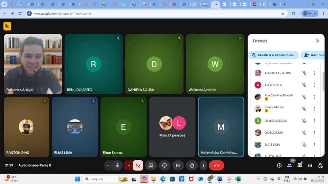Open the chat messages panel icon
This screenshot has height=184, width=328.
[x=300, y=165]
